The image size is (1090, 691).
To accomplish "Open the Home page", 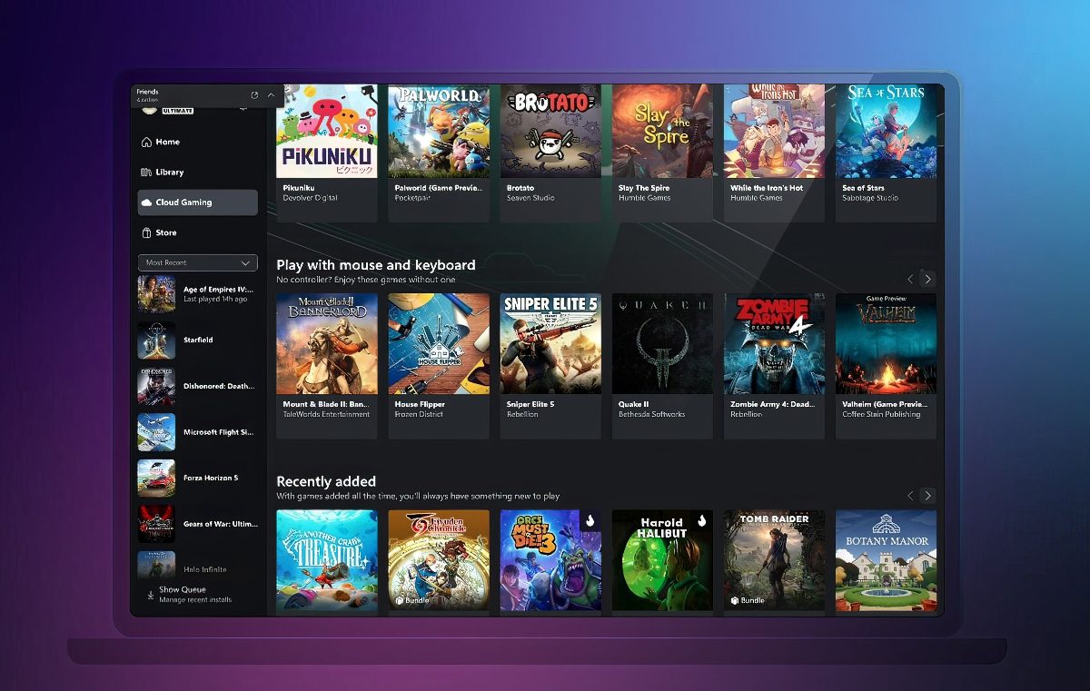I will pyautogui.click(x=197, y=142).
